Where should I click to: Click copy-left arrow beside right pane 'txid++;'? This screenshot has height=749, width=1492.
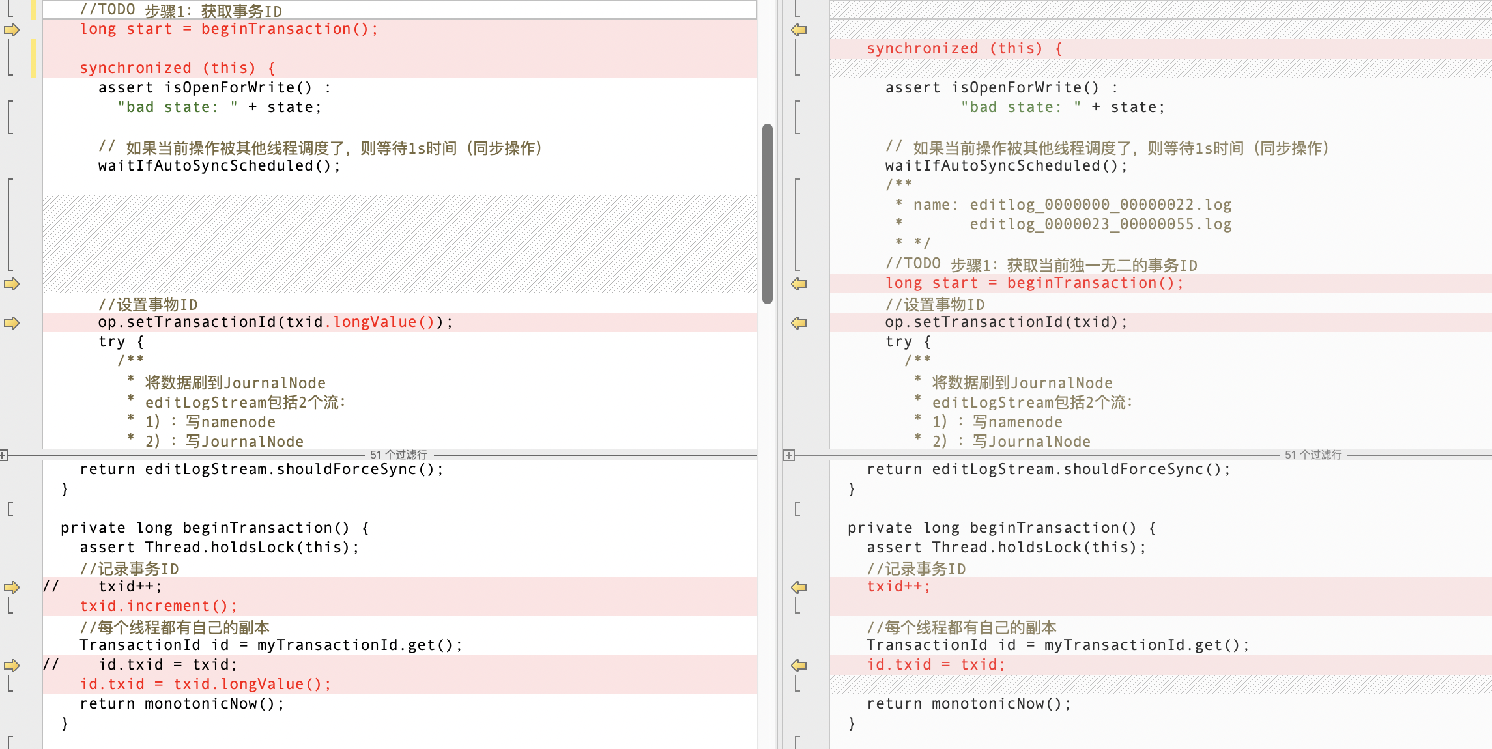(x=799, y=587)
